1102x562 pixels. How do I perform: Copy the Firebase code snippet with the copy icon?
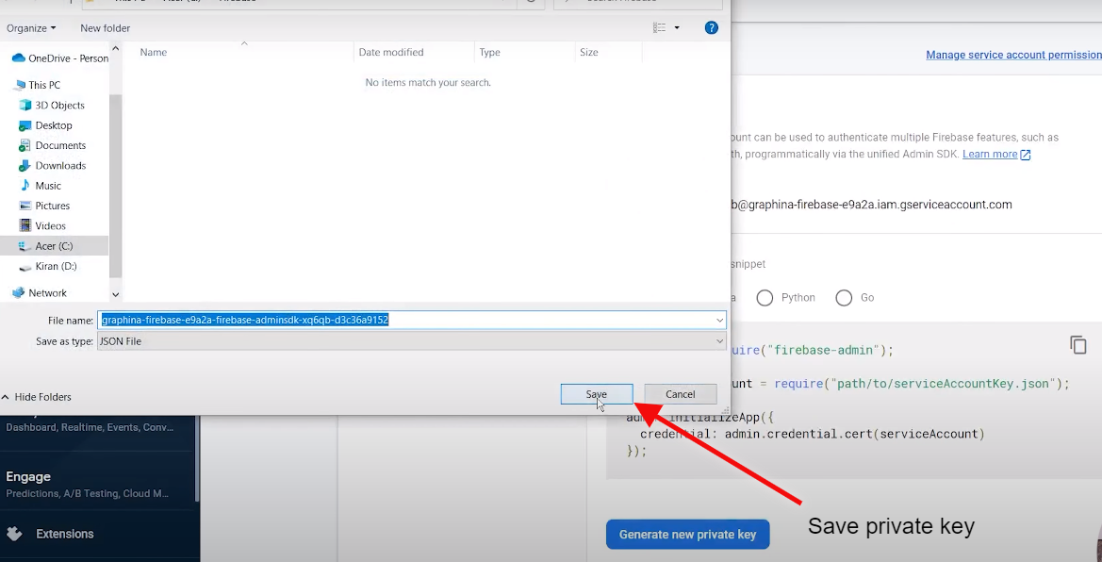click(x=1078, y=345)
